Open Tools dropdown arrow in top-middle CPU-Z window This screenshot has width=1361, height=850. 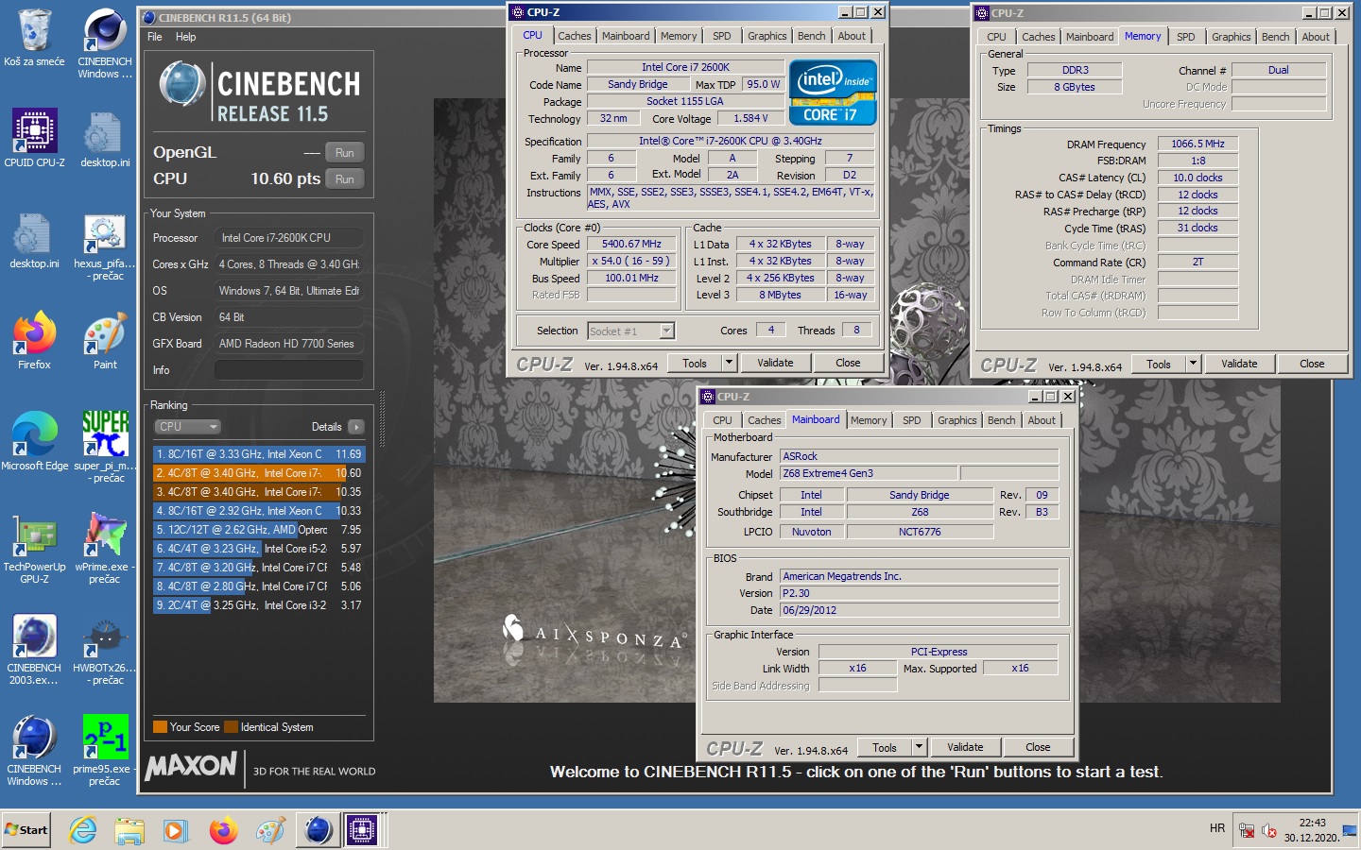729,364
